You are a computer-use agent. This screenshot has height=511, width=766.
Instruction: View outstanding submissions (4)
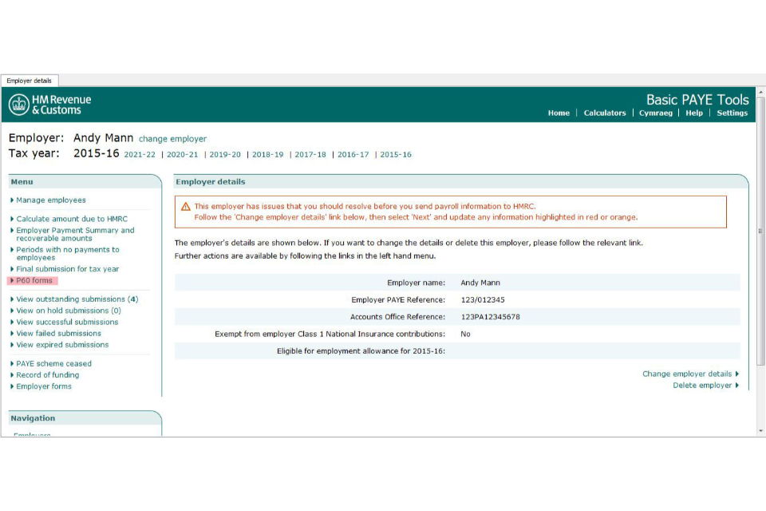(77, 299)
